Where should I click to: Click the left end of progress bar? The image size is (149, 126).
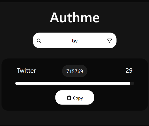tap(17, 83)
